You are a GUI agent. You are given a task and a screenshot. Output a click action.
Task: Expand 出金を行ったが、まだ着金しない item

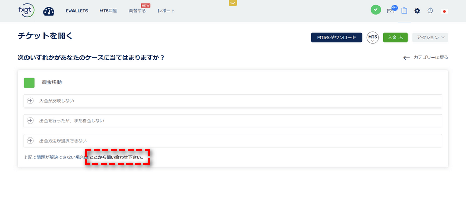click(232, 121)
